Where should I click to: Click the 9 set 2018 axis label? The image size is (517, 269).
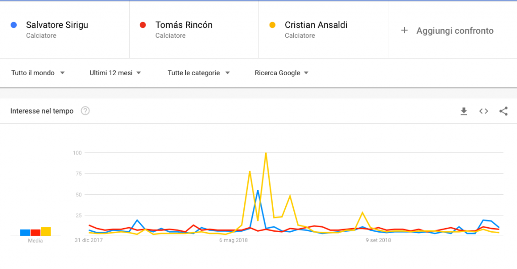click(x=379, y=241)
